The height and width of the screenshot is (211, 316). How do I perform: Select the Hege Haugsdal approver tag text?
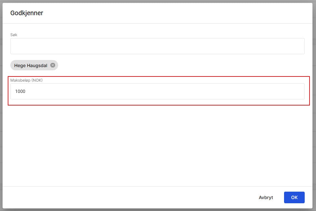(31, 65)
